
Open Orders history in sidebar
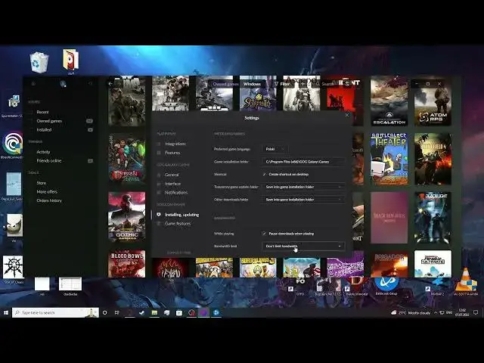pos(49,200)
